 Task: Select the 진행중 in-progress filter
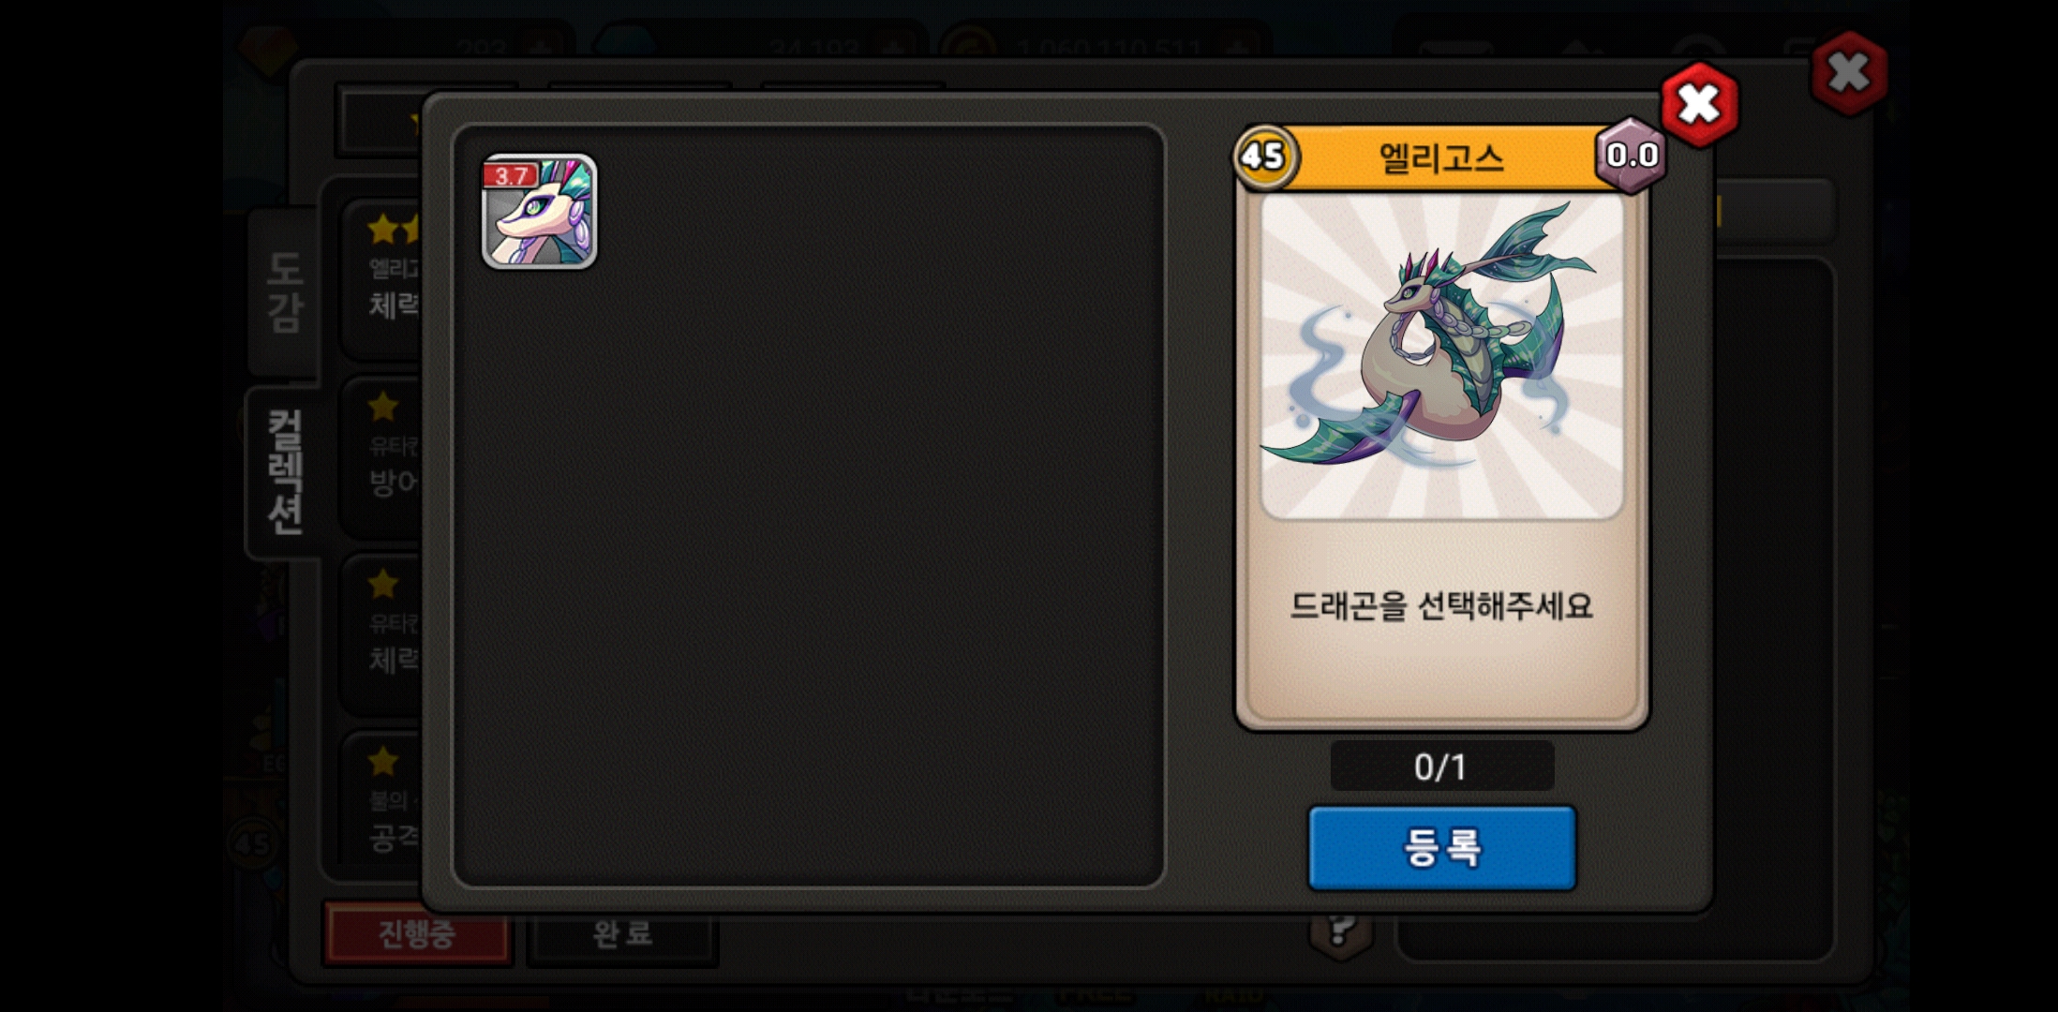click(417, 933)
